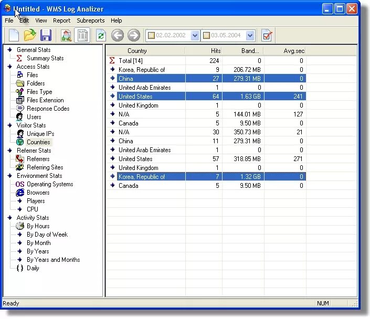This screenshot has width=370, height=319.
Task: Select the General Stats tree node
Action: coord(34,50)
